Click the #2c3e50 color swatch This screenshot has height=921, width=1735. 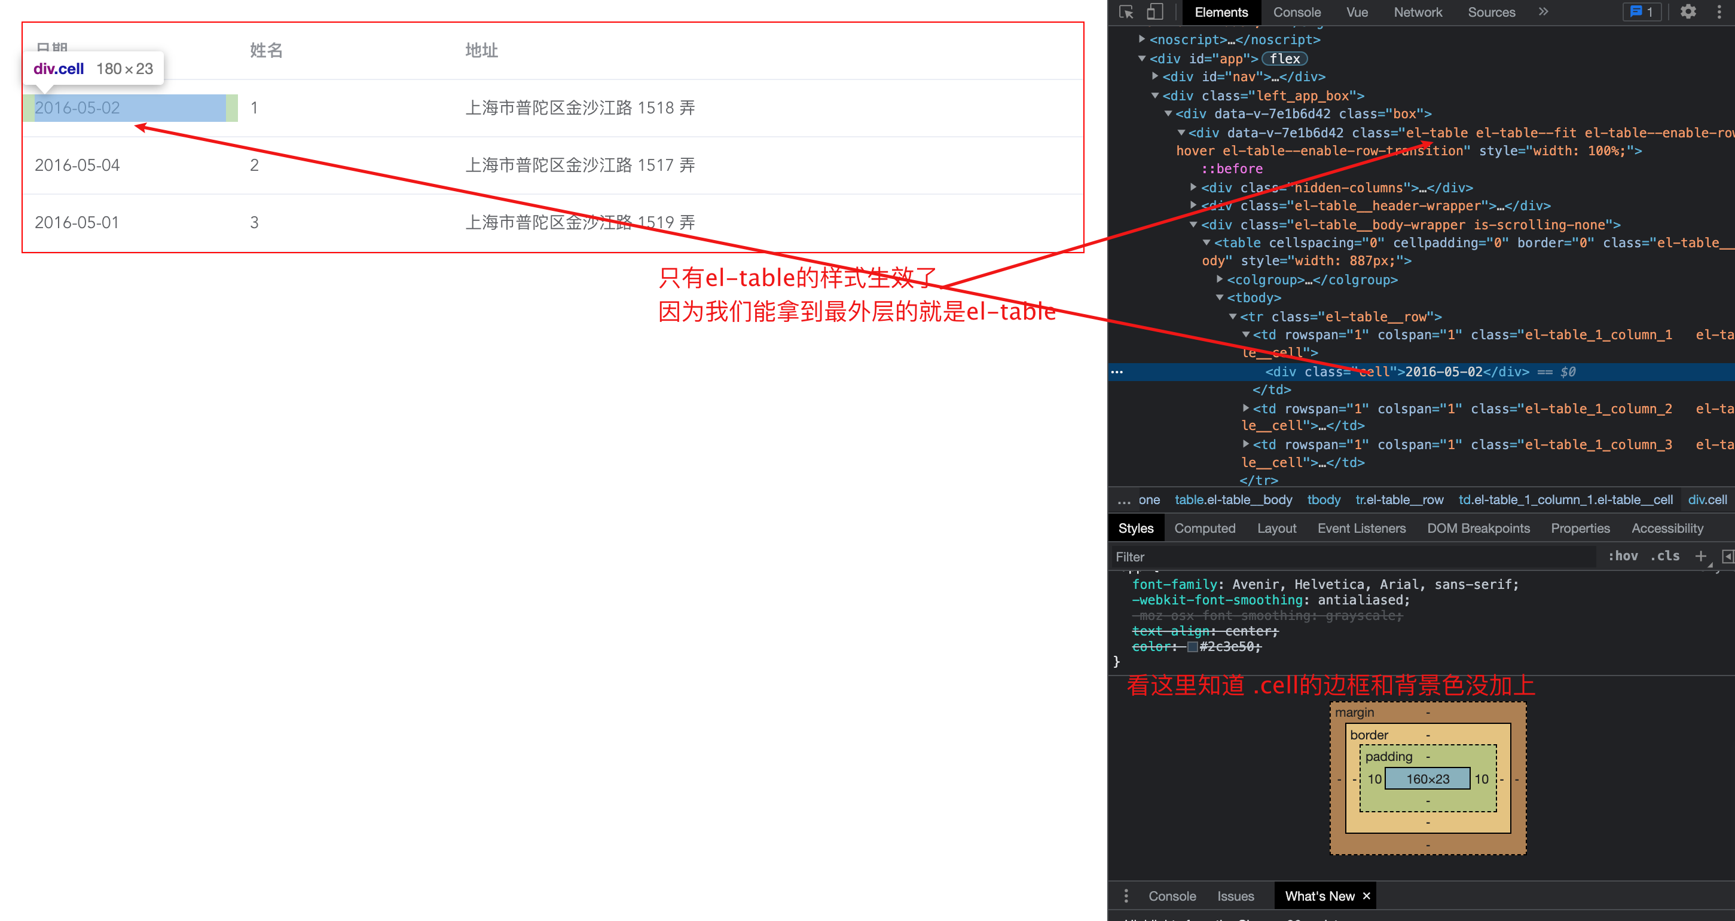pos(1192,646)
